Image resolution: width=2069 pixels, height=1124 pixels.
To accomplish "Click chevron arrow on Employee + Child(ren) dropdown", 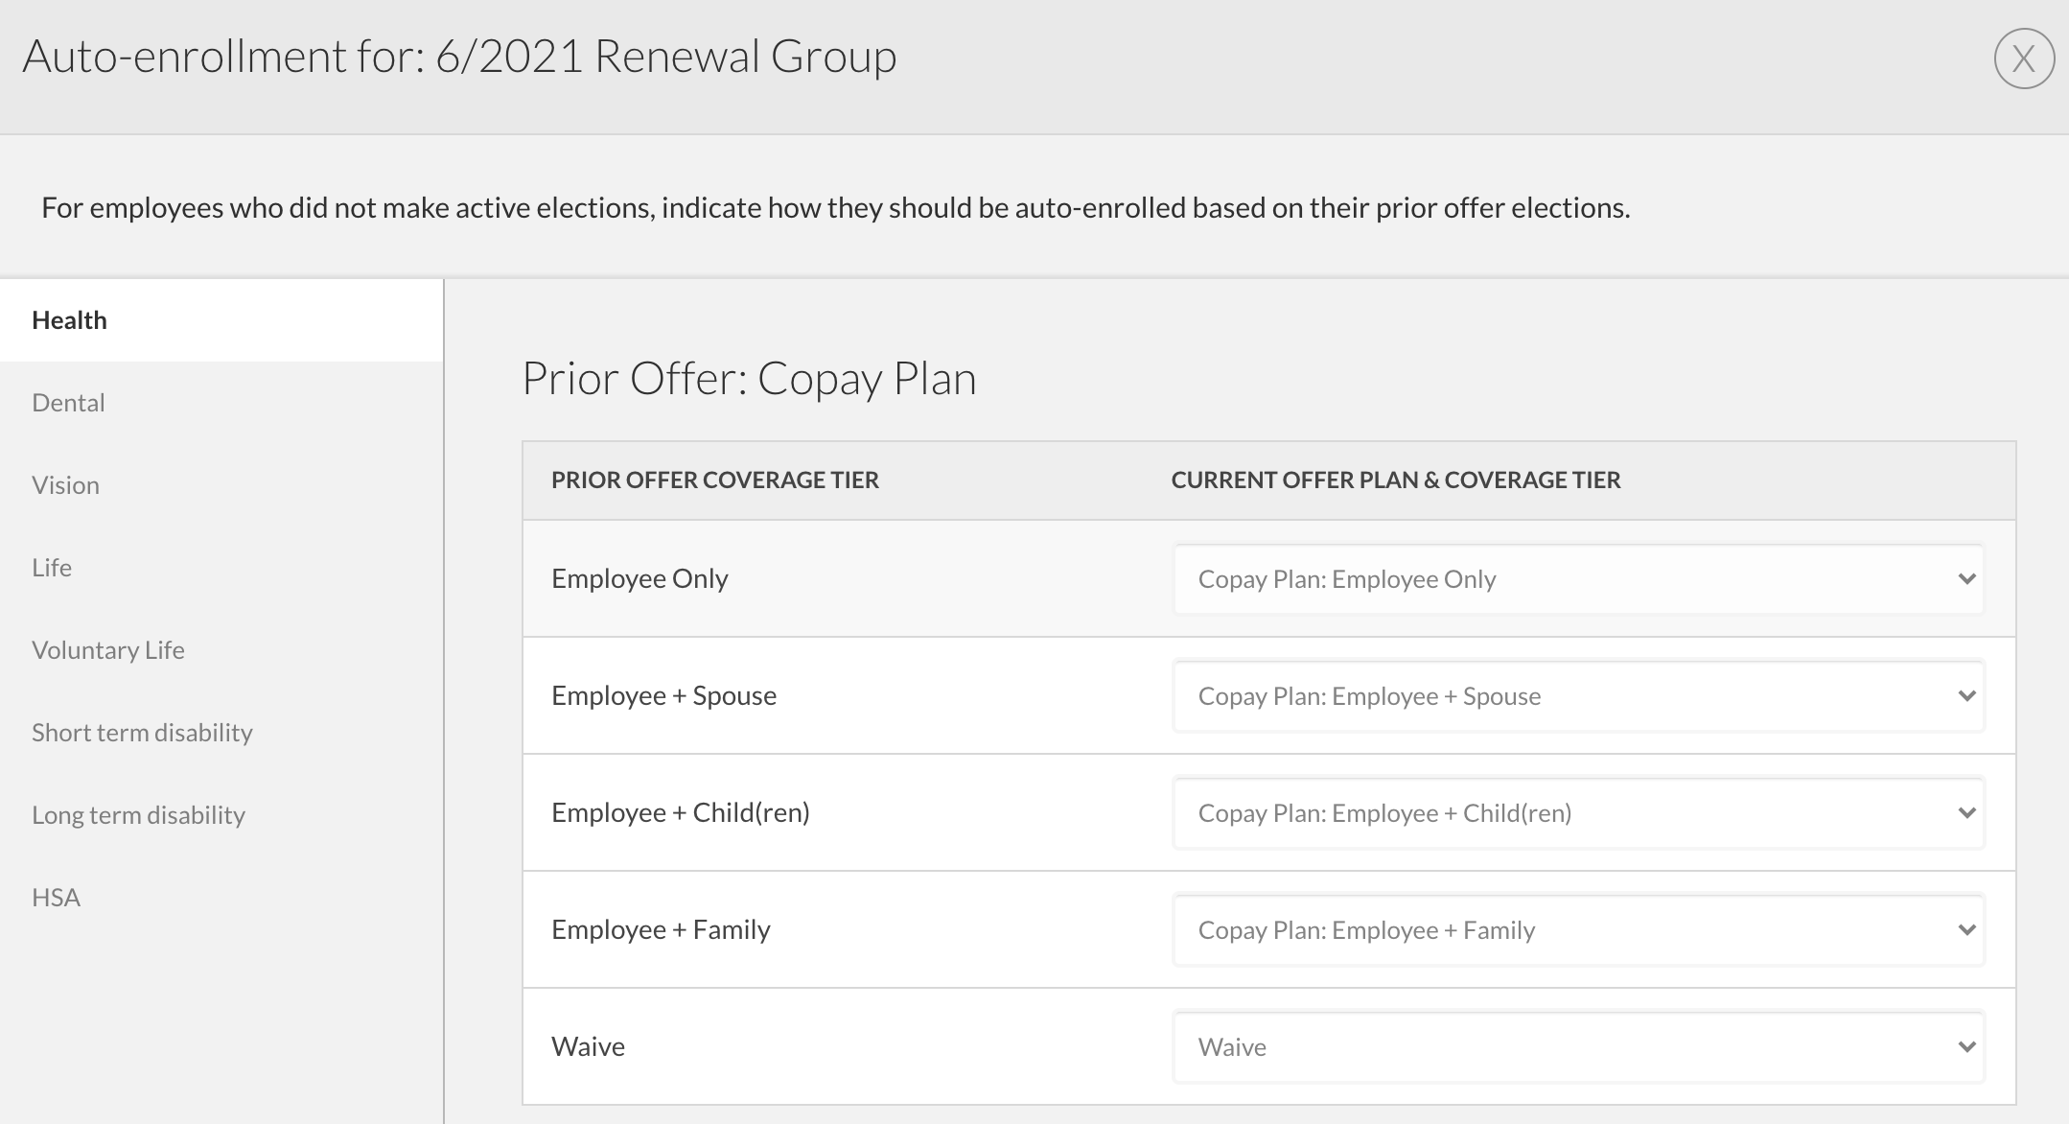I will pos(1966,813).
